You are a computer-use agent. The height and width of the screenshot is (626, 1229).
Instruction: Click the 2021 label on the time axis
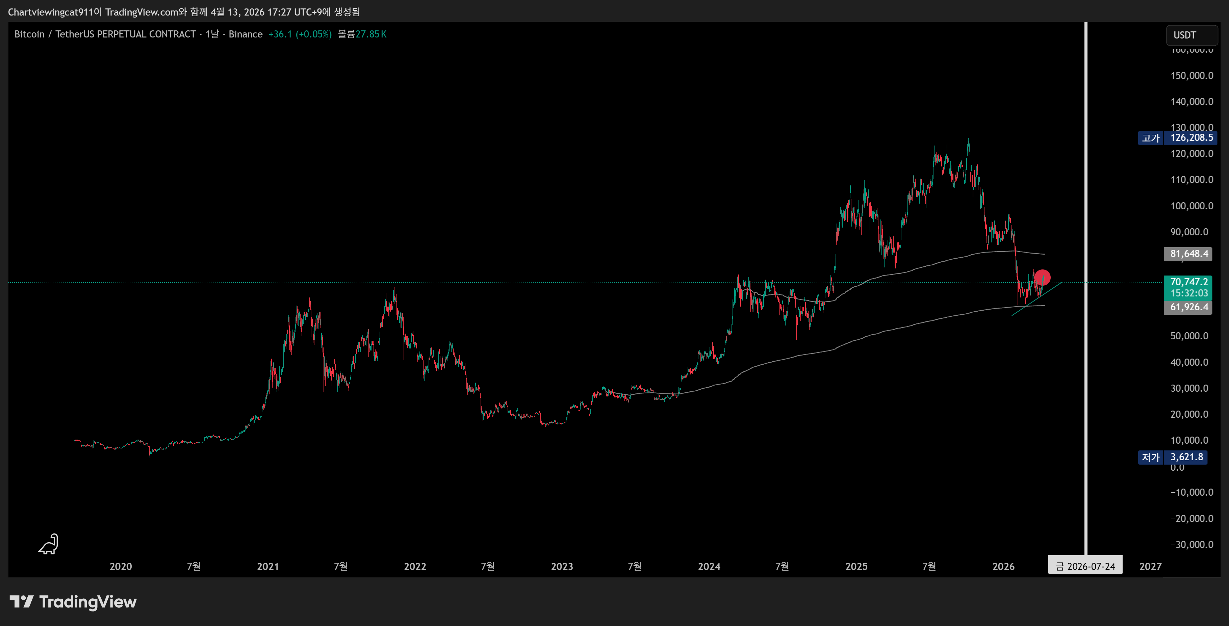click(x=267, y=566)
